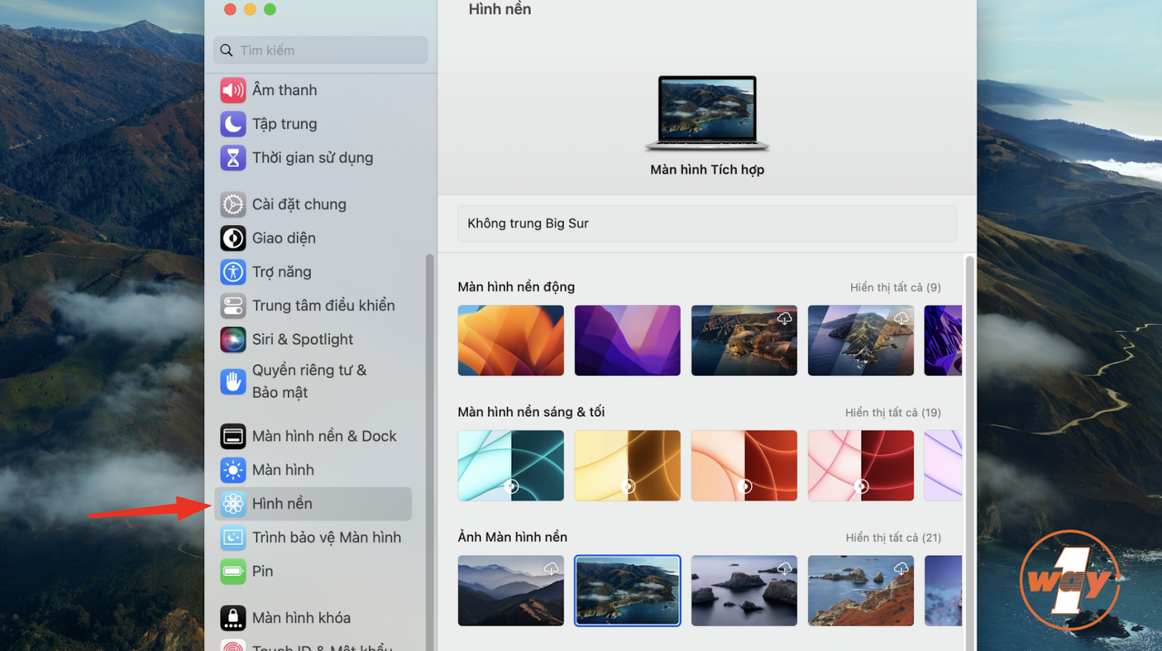Open Thời gian sử dụng hourglass icon
Screen dimensions: 1162x651
tap(233, 158)
